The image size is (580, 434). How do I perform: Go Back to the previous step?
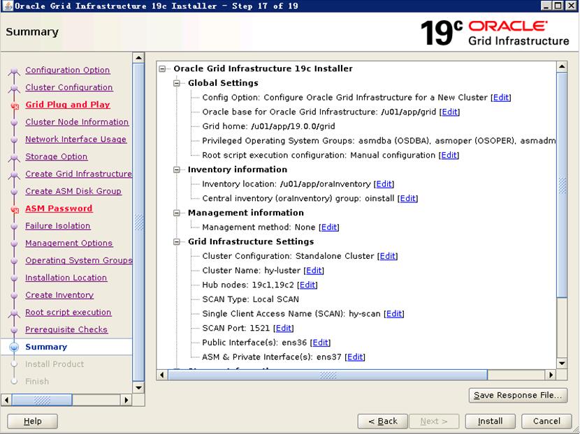click(x=383, y=421)
